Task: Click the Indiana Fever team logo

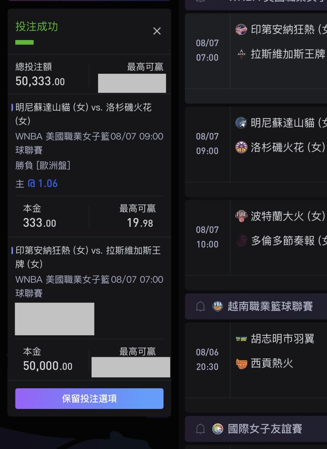Action: (241, 30)
